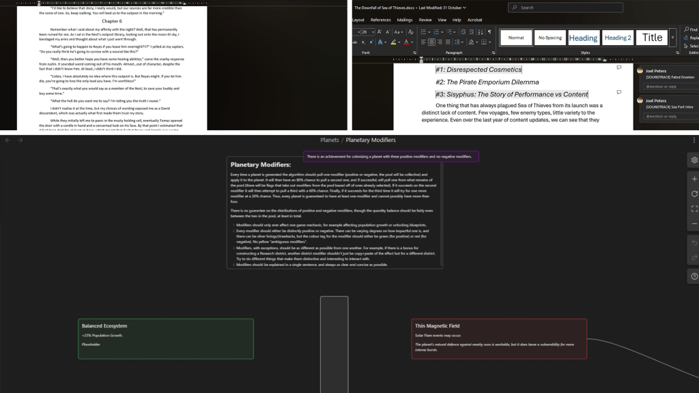Screen dimensions: 699x393
Task: Reset canvas zoom with circular arrow
Action: click(x=694, y=194)
